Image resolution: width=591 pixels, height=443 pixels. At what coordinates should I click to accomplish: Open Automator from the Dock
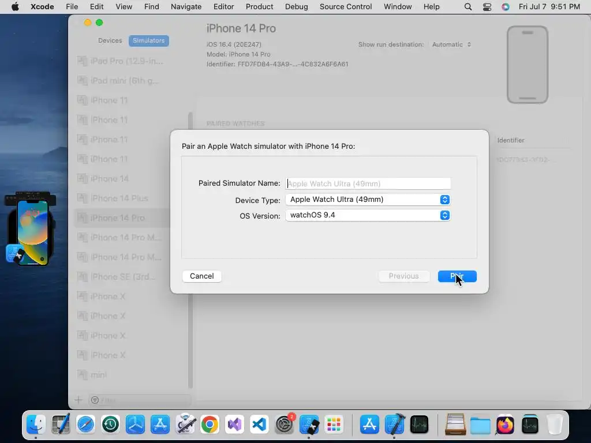[x=185, y=425]
